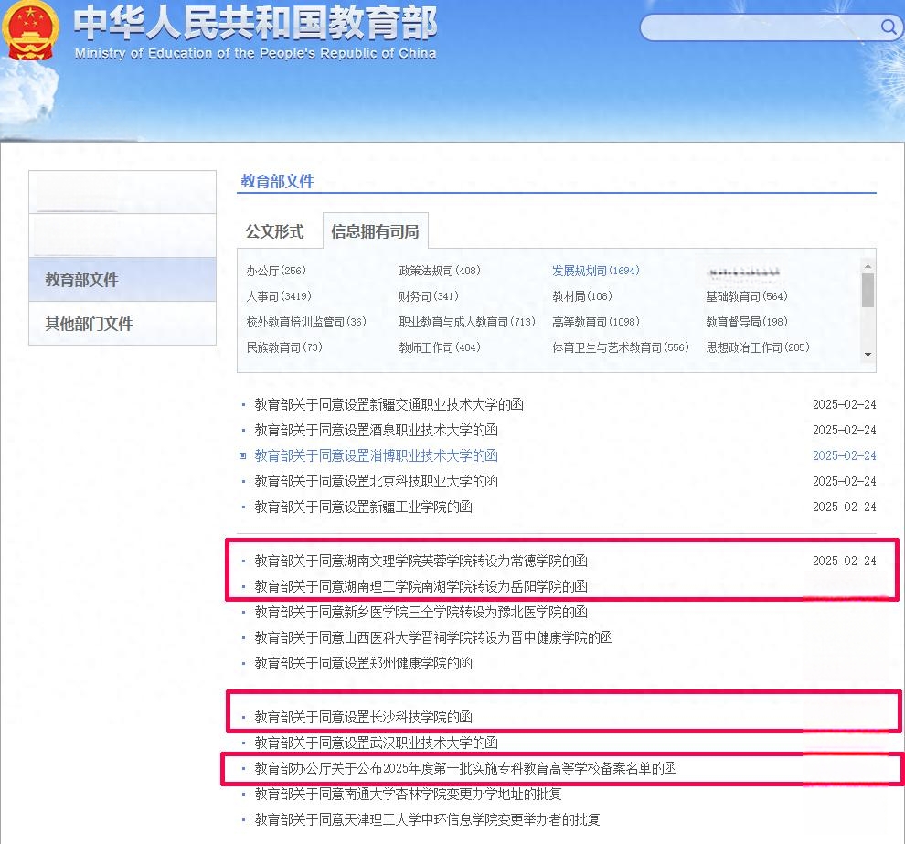
Task: Open the 晋祠学院转设为晋中健康学院 letter
Action: click(x=434, y=637)
